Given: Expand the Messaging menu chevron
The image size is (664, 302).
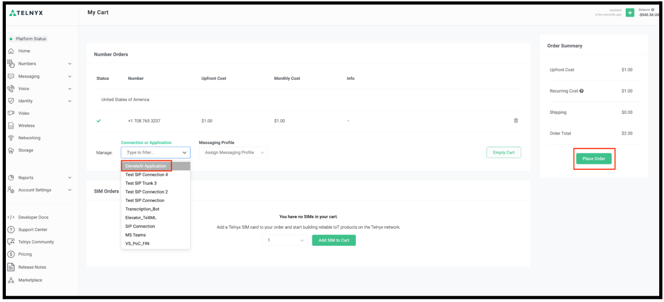Looking at the screenshot, I should point(70,76).
